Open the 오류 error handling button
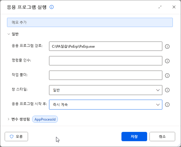The width and height of the screenshot is (181, 147). tap(16, 137)
